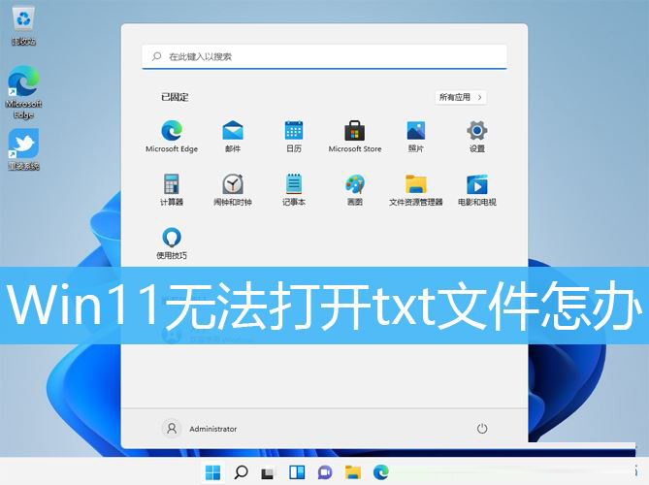Open the 邮件 (Mail) app
649x485 pixels.
tap(233, 136)
